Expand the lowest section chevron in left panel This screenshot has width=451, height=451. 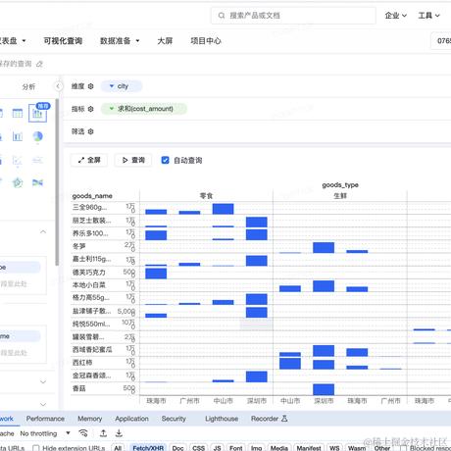[43, 404]
